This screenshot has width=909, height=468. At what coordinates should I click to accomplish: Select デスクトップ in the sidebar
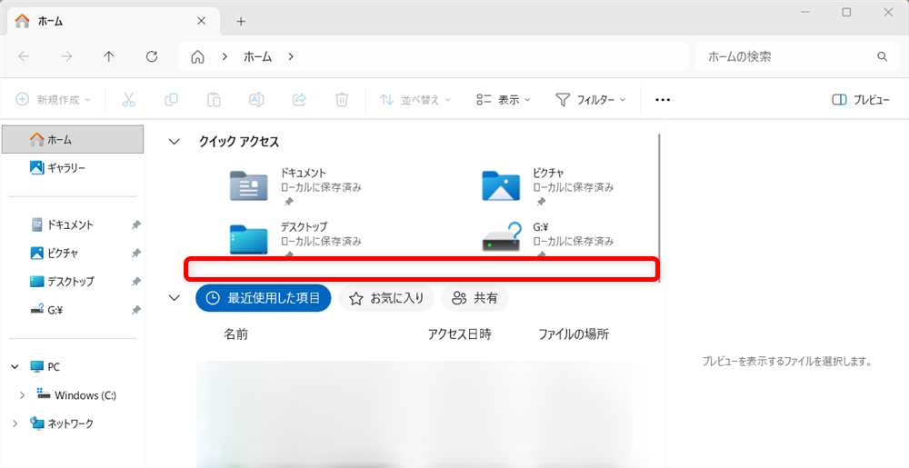click(73, 282)
